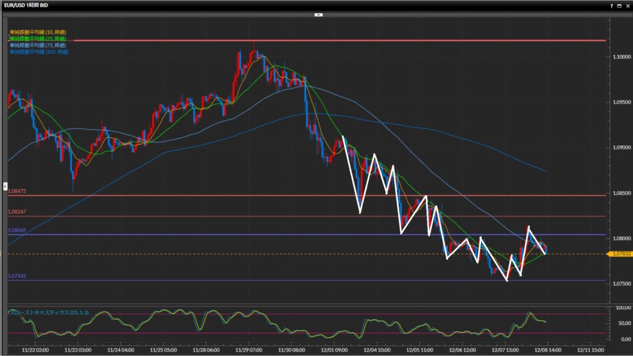Viewport: 633px width, 356px height.
Task: Maximize the EUR/USD chart window
Action: 619,6
